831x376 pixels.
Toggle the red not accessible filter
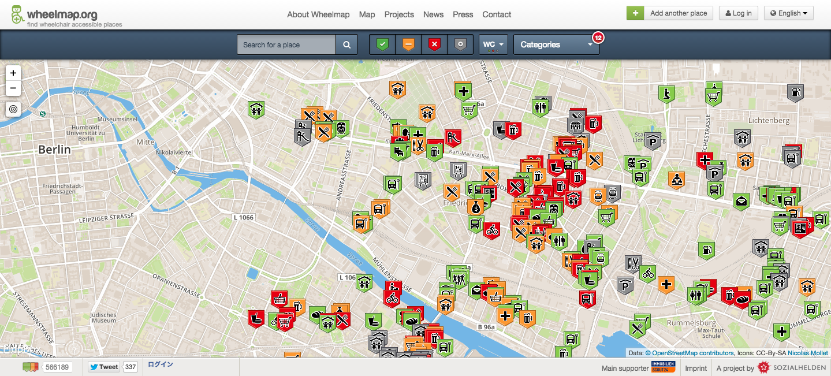pos(434,44)
